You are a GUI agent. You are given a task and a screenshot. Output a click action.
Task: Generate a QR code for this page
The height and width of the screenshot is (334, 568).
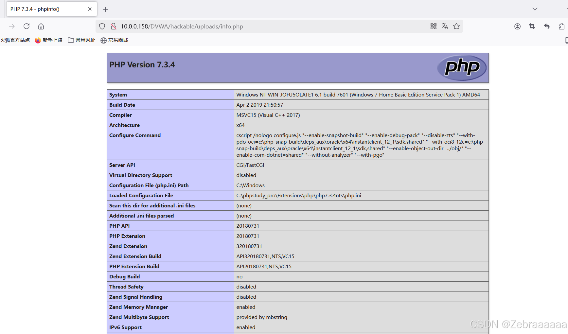(x=434, y=26)
